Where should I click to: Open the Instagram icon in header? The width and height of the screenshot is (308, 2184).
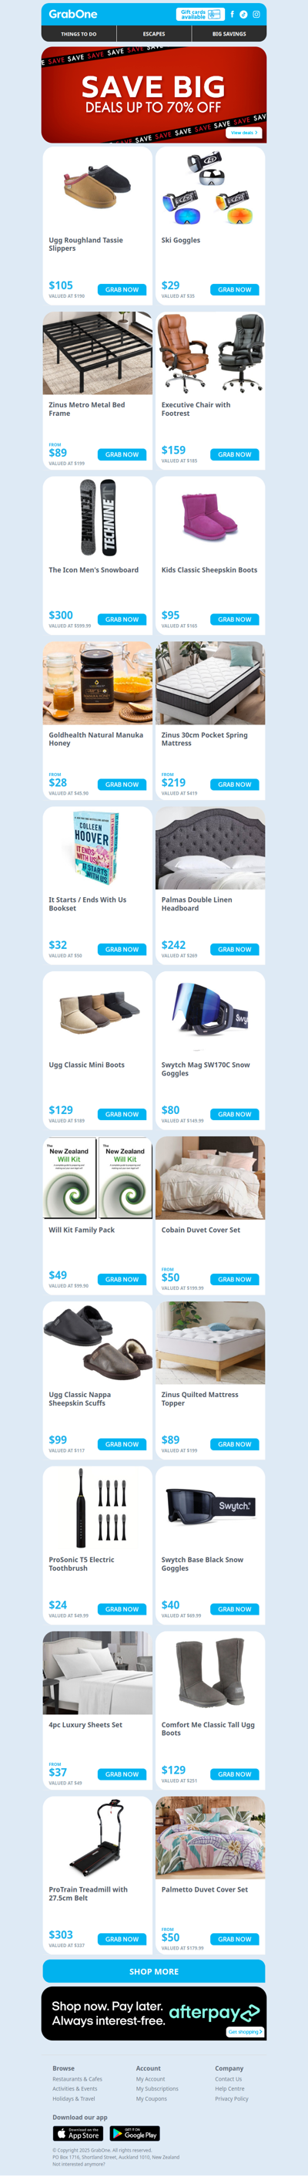click(x=256, y=15)
